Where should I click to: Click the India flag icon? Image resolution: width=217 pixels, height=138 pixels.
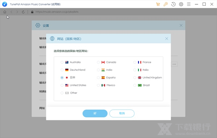pyautogui.click(x=103, y=70)
